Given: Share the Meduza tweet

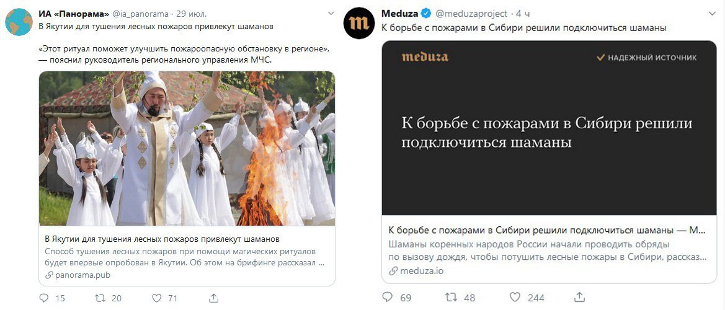Looking at the screenshot, I should [x=580, y=296].
